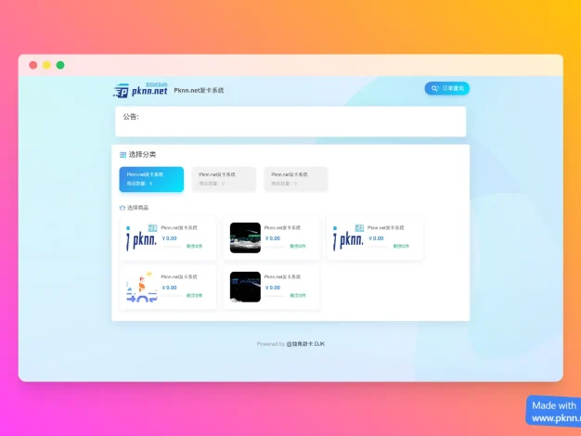Click the icon next to 选择商品

pyautogui.click(x=123, y=208)
